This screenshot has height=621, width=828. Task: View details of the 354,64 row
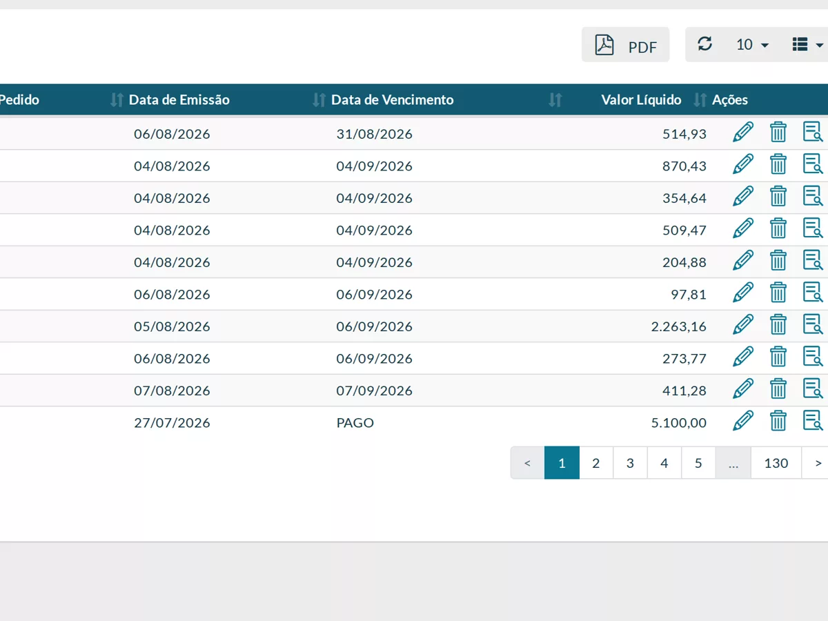[813, 196]
